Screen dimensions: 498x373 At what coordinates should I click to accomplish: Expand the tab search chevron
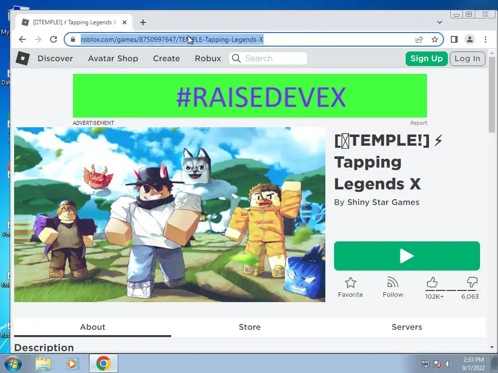(x=440, y=22)
